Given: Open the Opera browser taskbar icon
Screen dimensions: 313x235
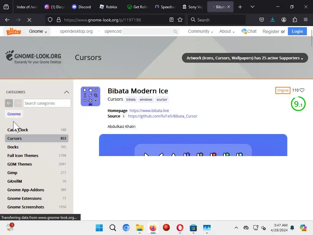Looking at the screenshot, I should (x=180, y=228).
